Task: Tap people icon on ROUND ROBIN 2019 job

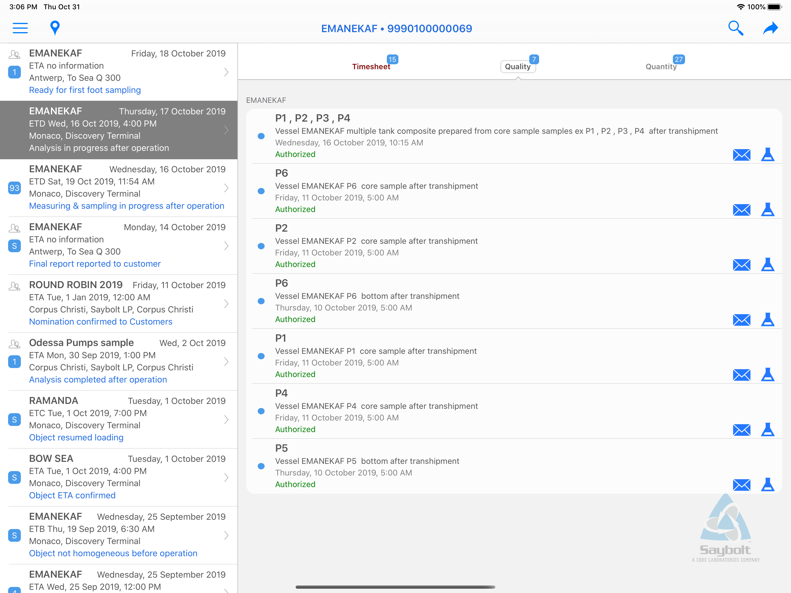Action: click(x=14, y=286)
